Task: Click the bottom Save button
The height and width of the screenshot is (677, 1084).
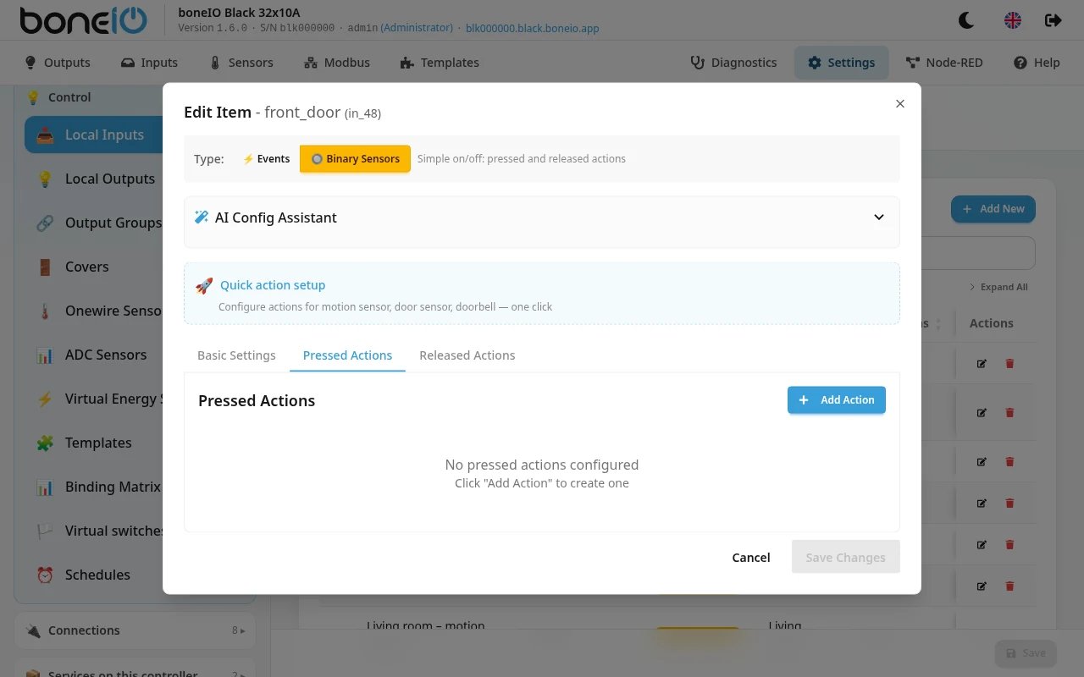Action: point(1026,652)
